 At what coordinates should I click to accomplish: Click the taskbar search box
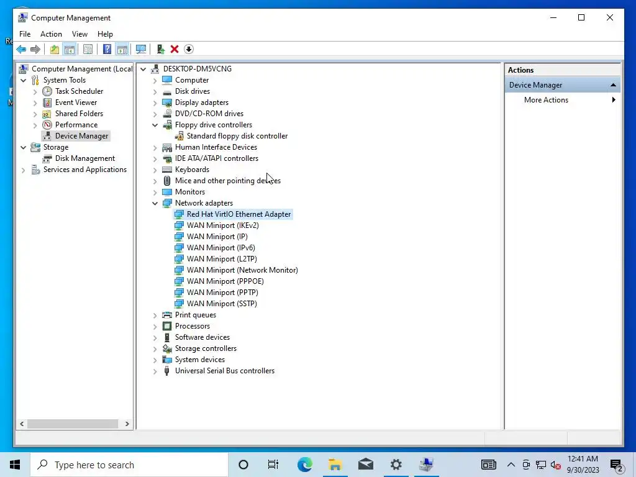click(129, 465)
